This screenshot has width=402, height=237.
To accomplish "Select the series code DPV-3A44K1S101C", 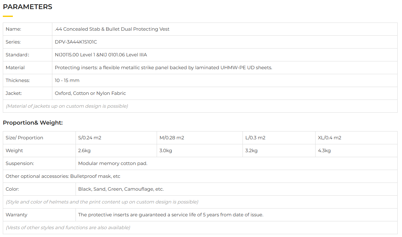I will click(x=76, y=42).
